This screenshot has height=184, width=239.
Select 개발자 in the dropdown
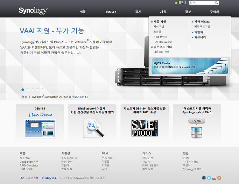coord(199,32)
